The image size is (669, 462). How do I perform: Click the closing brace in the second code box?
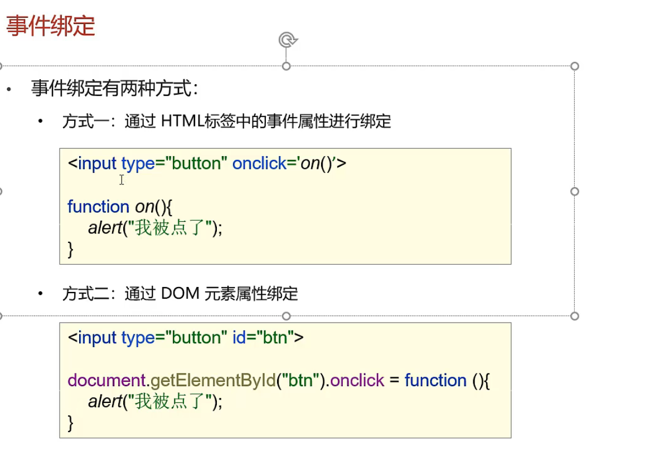point(71,423)
